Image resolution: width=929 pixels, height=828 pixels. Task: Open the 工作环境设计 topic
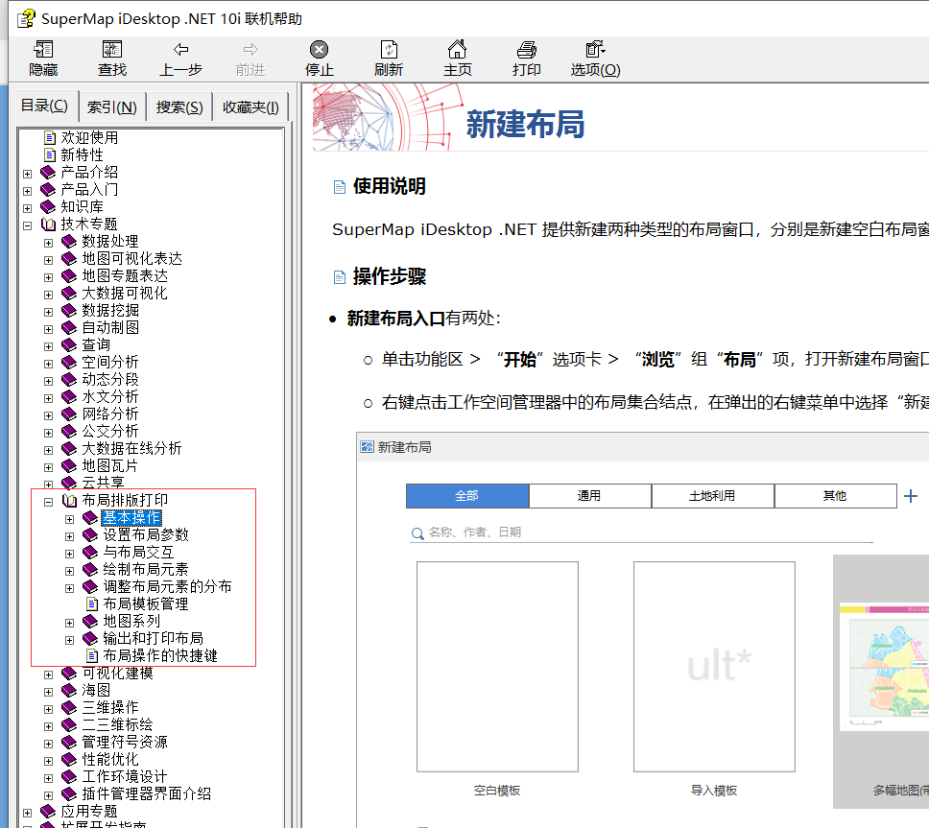click(x=125, y=776)
